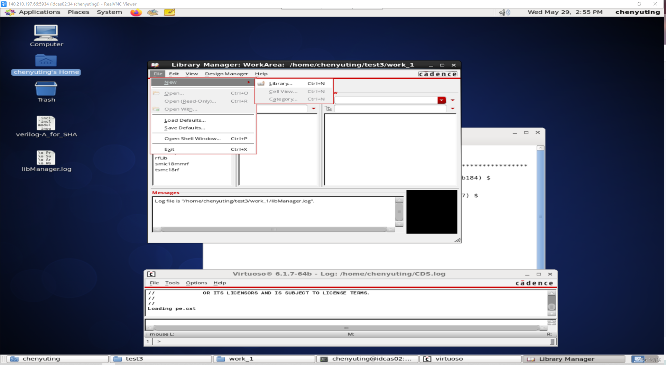Close the File menu in Library Manager
Screen dimensions: 666x365
point(158,74)
